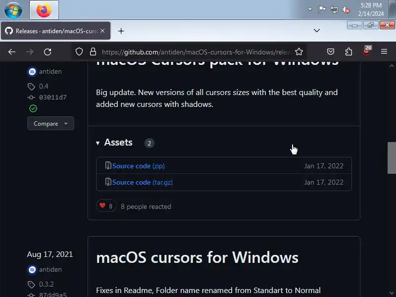Click the extension icon with badge 20
This screenshot has height=297, width=396.
pos(366,51)
